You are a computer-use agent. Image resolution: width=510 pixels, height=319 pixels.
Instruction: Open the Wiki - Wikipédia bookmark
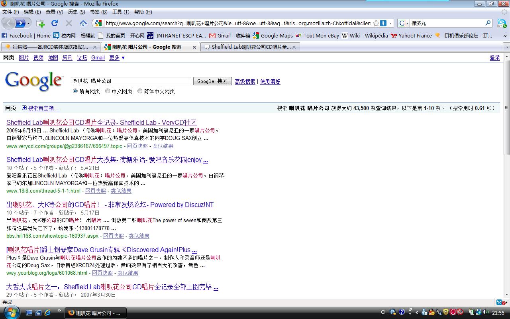[x=365, y=35]
